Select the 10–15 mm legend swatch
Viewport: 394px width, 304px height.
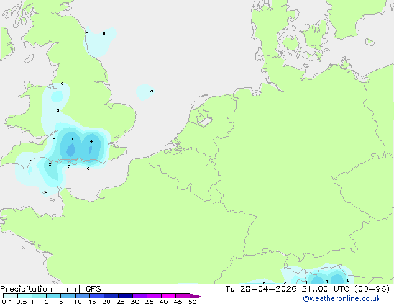click(82, 296)
